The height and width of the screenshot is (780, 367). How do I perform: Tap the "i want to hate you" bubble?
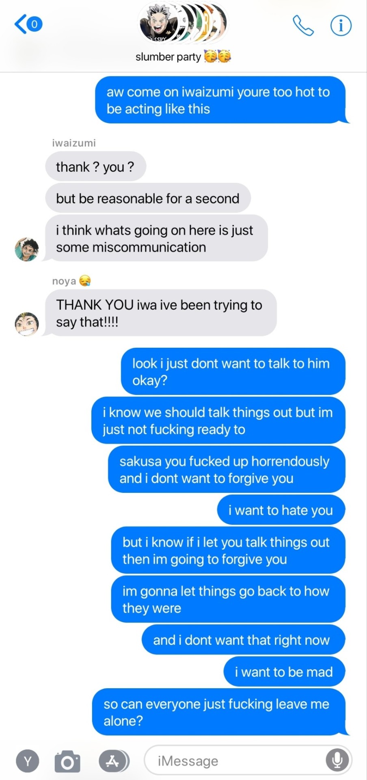click(x=281, y=510)
